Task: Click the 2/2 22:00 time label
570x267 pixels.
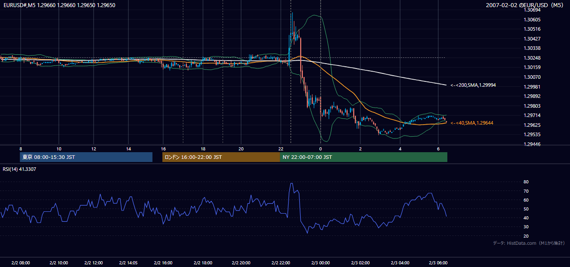Action: (x=281, y=263)
